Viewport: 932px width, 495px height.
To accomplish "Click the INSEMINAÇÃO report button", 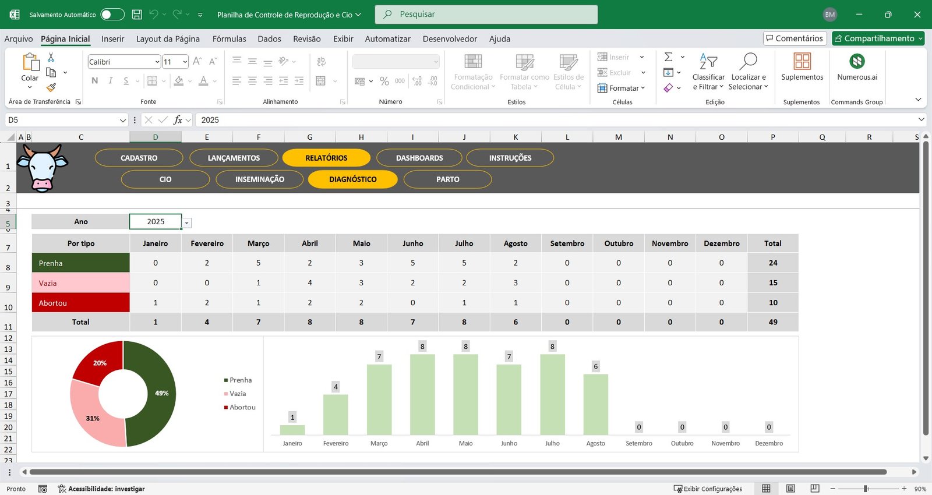I will pos(260,179).
